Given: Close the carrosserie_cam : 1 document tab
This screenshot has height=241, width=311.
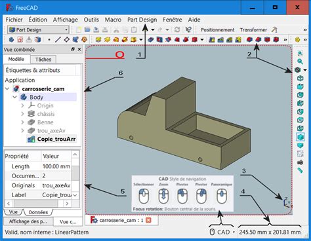Looking at the screenshot, I should [x=148, y=220].
